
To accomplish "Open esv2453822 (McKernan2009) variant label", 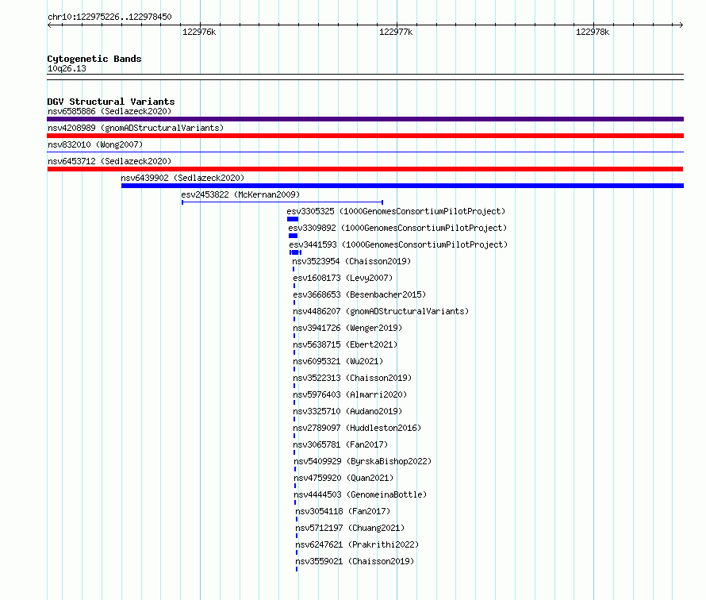I will tap(240, 194).
